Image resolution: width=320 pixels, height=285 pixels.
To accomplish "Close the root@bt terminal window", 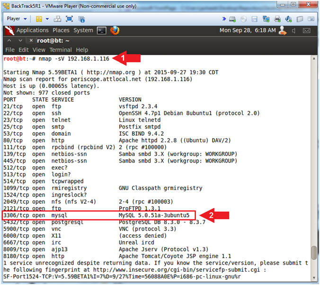I will 31,41.
